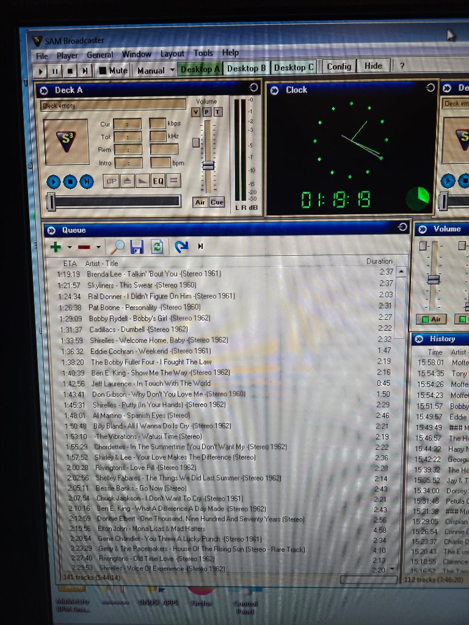
Task: Click the Deck A volume slider handle
Action: (x=208, y=165)
